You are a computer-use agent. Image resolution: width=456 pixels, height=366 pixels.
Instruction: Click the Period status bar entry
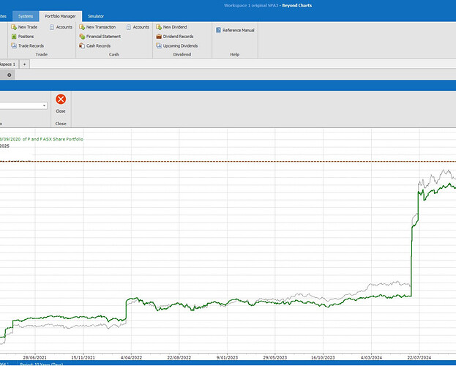pos(41,364)
